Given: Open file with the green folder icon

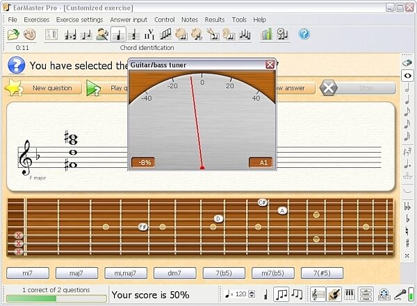Looking at the screenshot, I should click(x=13, y=35).
